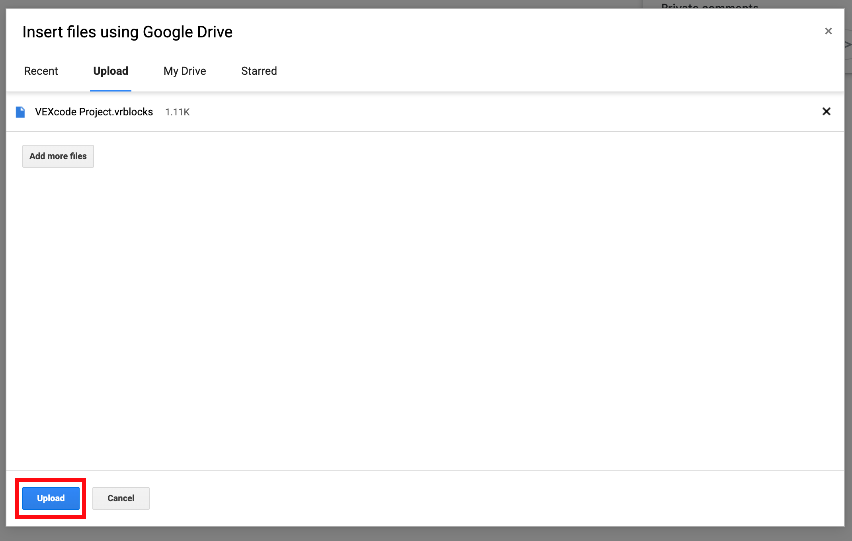Image resolution: width=852 pixels, height=541 pixels.
Task: Click the dialog title heading text
Action: click(x=127, y=32)
